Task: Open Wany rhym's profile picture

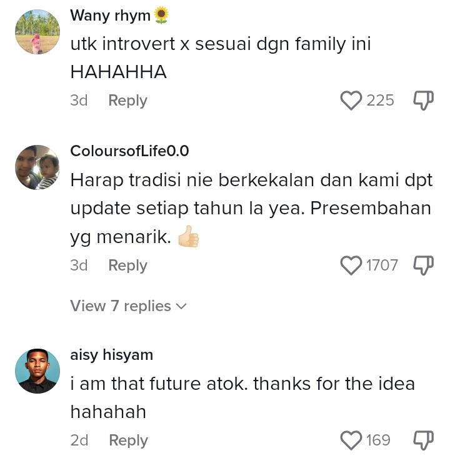Action: (37, 32)
